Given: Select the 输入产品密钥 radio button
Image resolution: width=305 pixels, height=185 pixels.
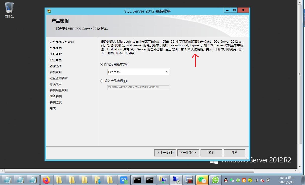Looking at the screenshot, I should [x=102, y=81].
